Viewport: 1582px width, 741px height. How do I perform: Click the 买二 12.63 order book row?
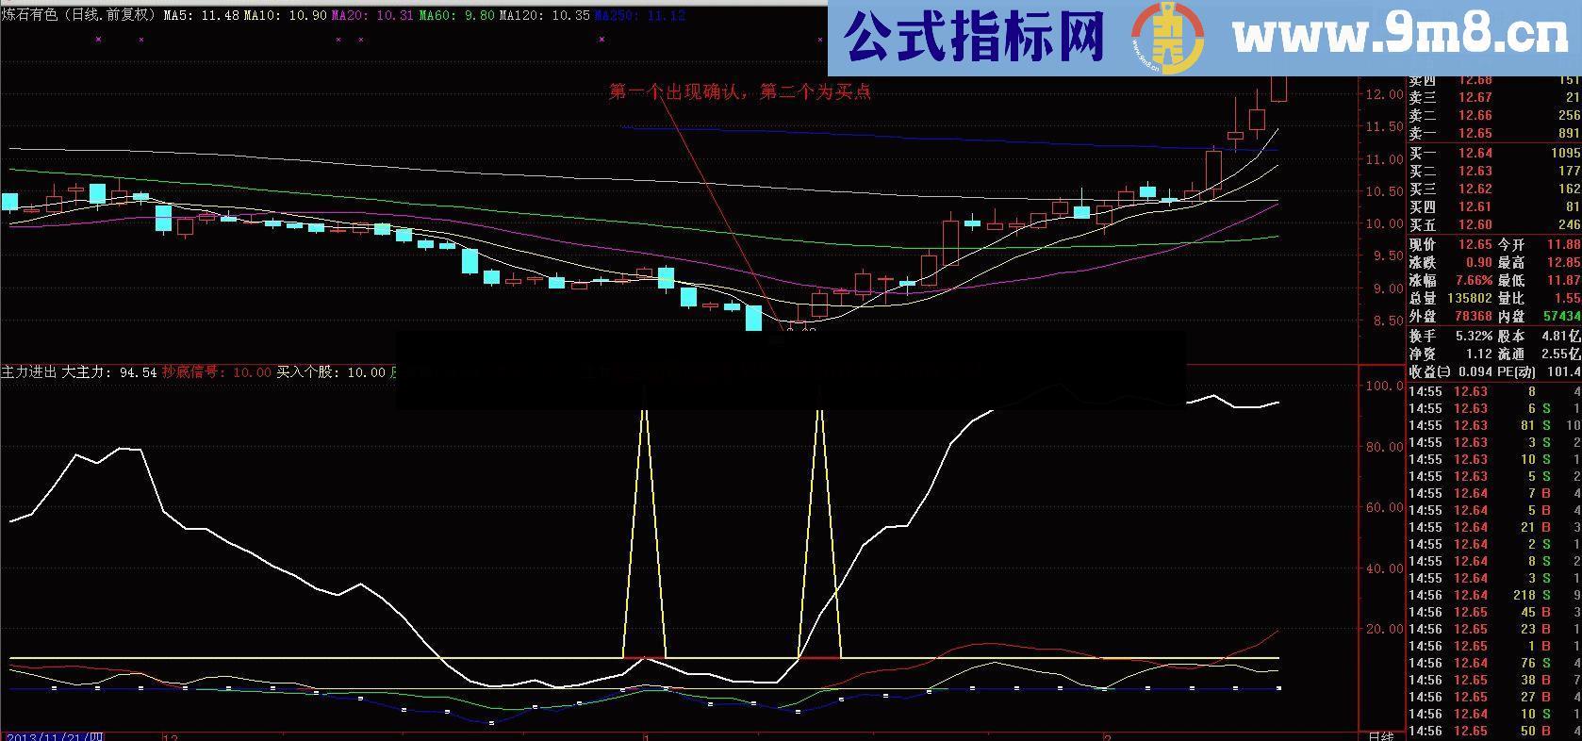(1494, 171)
